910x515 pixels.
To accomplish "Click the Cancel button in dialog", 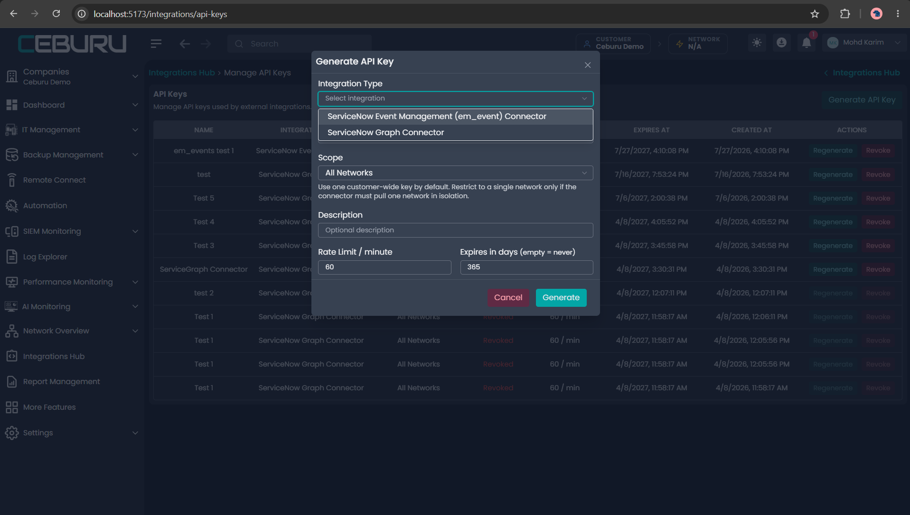I will pyautogui.click(x=508, y=298).
